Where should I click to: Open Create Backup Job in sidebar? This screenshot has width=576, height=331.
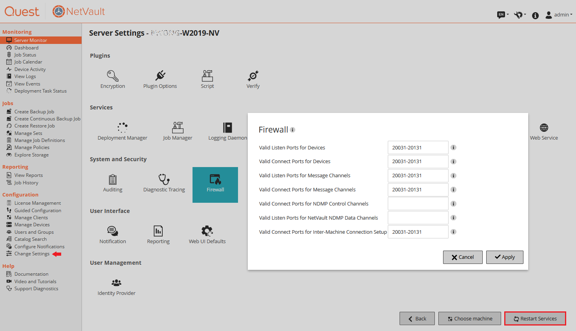click(34, 112)
